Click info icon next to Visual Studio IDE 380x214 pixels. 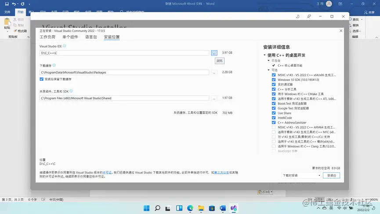coord(64,46)
